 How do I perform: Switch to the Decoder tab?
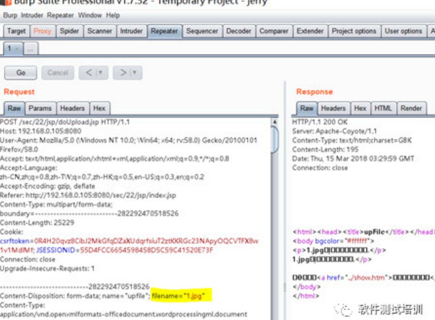pyautogui.click(x=239, y=31)
